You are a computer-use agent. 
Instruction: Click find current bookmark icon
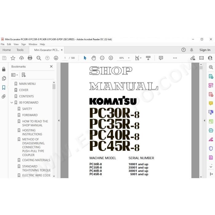24,75
